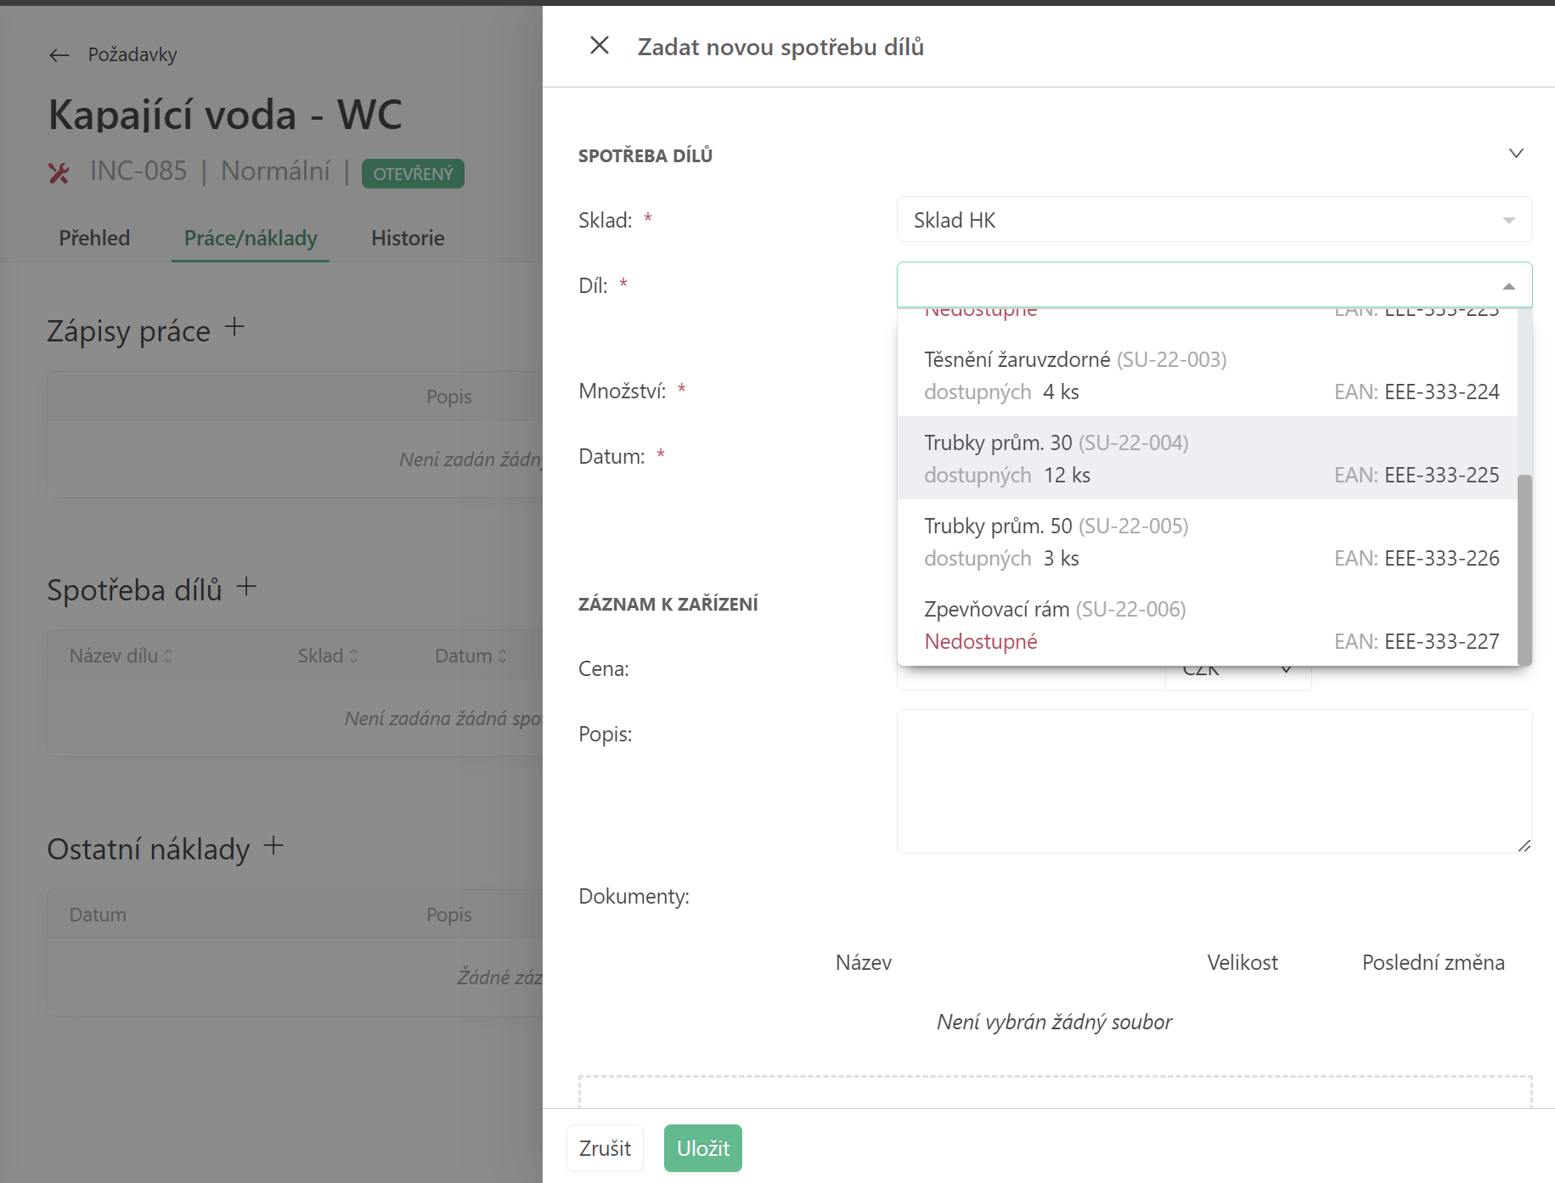Pick Trubky prům. 50 part

coord(1206,541)
